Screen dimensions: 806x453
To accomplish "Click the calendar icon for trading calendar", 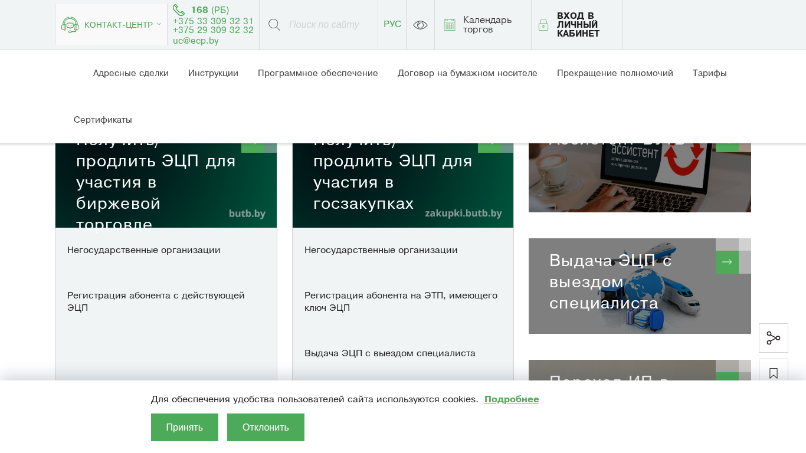I will (x=450, y=25).
